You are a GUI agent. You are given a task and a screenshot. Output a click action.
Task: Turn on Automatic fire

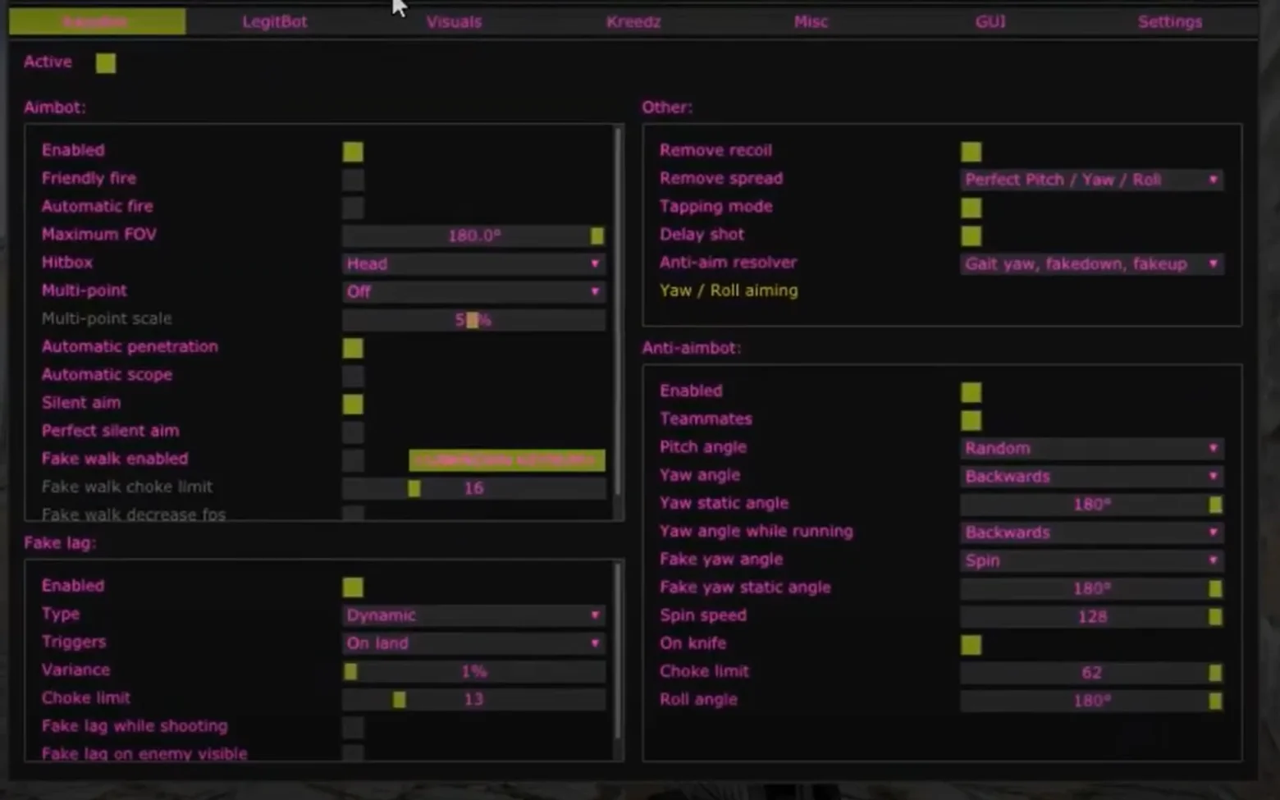click(353, 208)
